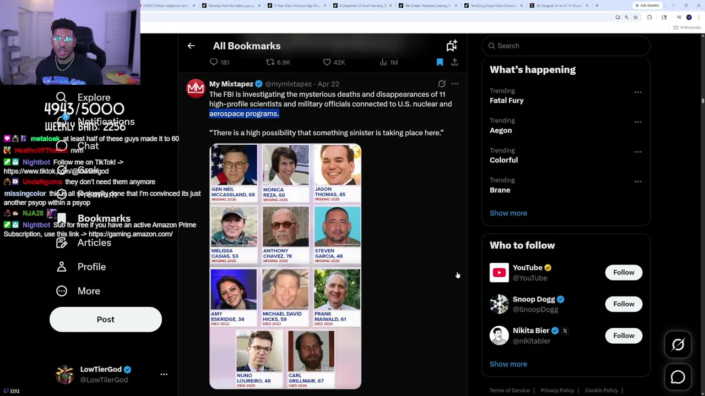The height and width of the screenshot is (396, 705).
Task: Open the floating messages chat button
Action: point(678,377)
